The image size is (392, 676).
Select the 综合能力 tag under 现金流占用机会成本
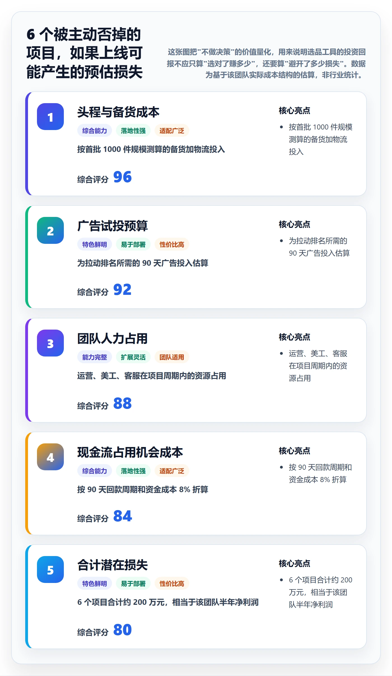(95, 471)
